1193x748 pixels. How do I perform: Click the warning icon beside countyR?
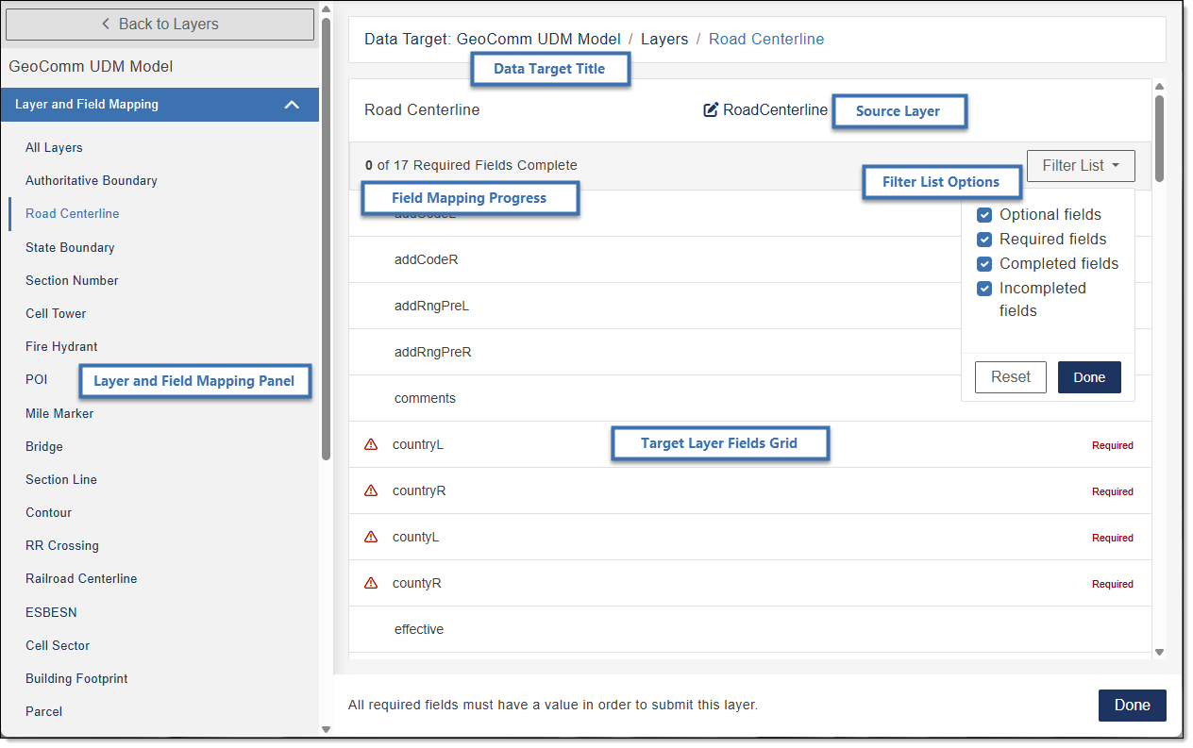[x=371, y=583]
